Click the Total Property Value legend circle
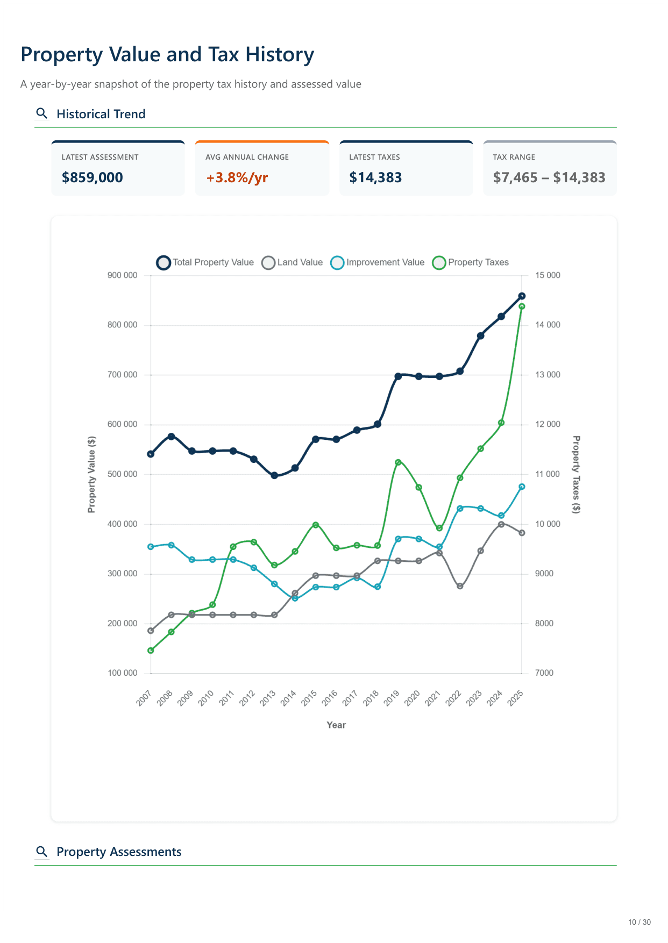The image size is (668, 943). [x=164, y=263]
